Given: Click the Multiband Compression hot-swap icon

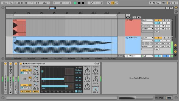Looking at the screenshot, I should (96, 64).
